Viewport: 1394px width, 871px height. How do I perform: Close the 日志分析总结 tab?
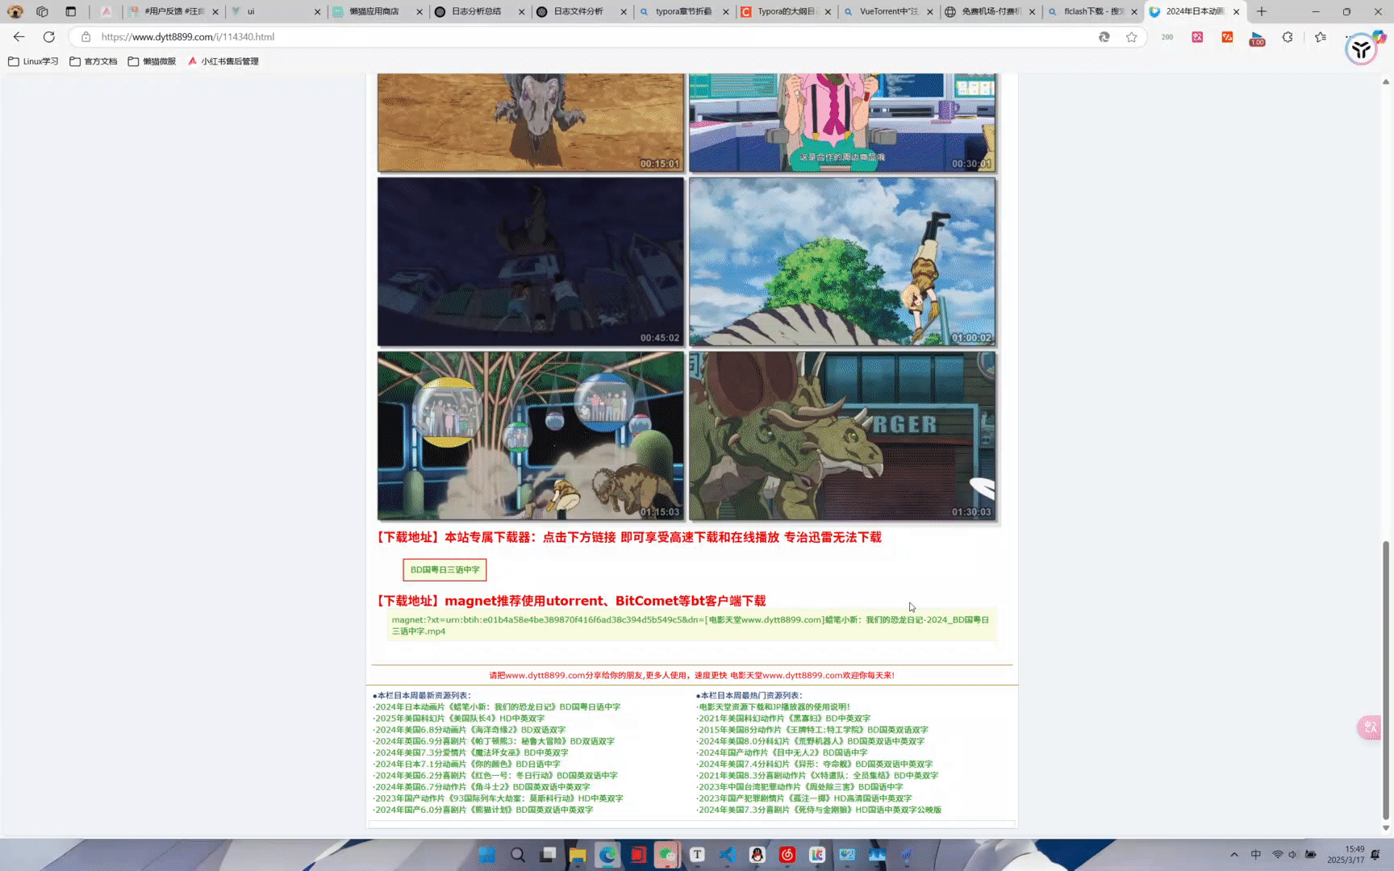click(x=521, y=12)
